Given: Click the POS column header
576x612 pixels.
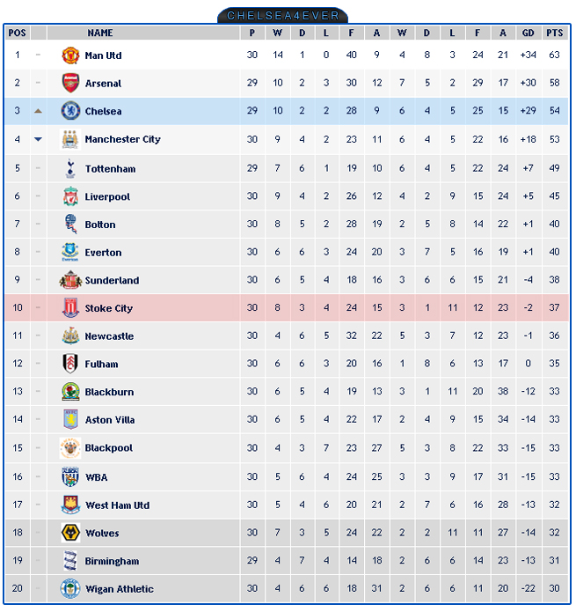Looking at the screenshot, I should (x=17, y=33).
